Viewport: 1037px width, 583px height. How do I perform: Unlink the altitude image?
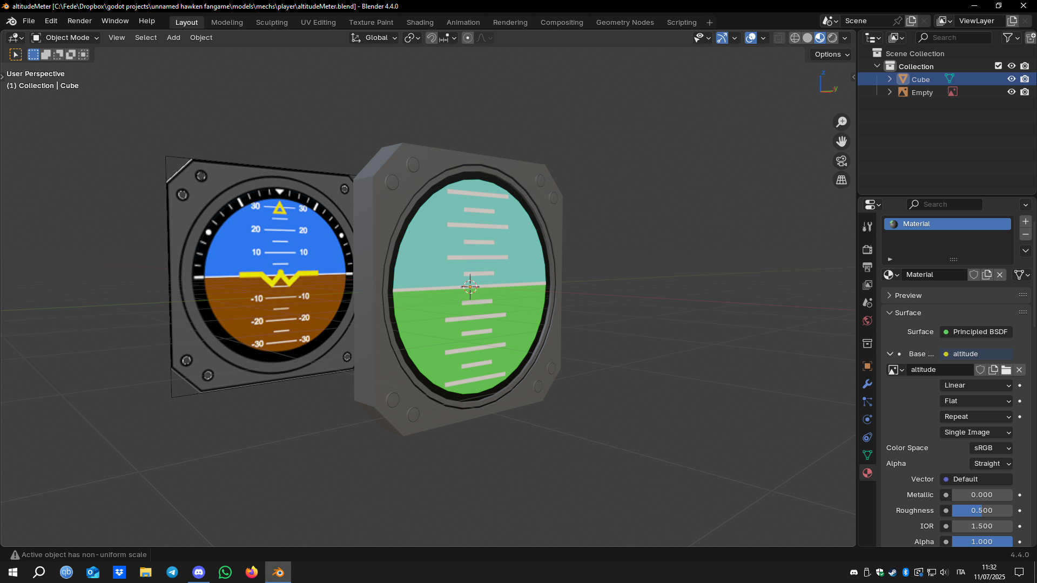click(1019, 370)
